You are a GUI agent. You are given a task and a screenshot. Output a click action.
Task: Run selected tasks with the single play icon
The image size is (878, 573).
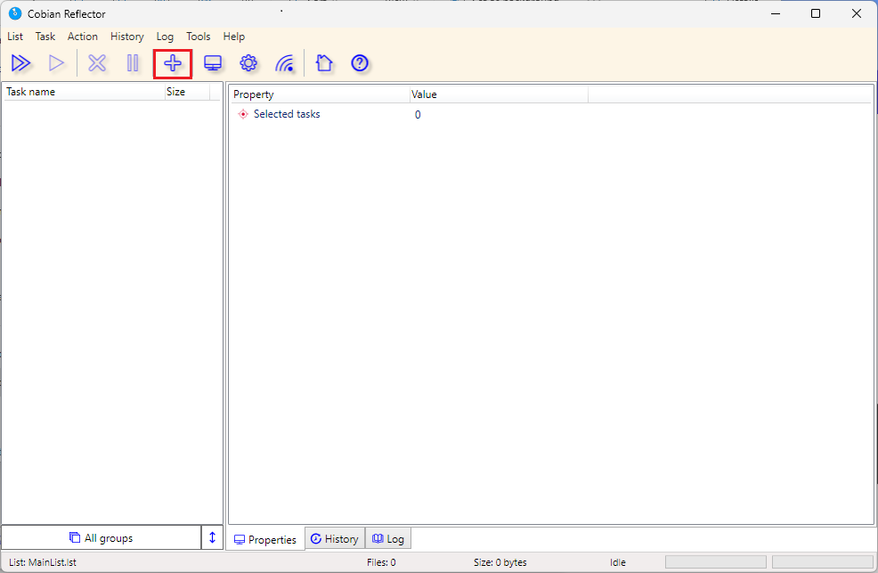click(x=56, y=63)
